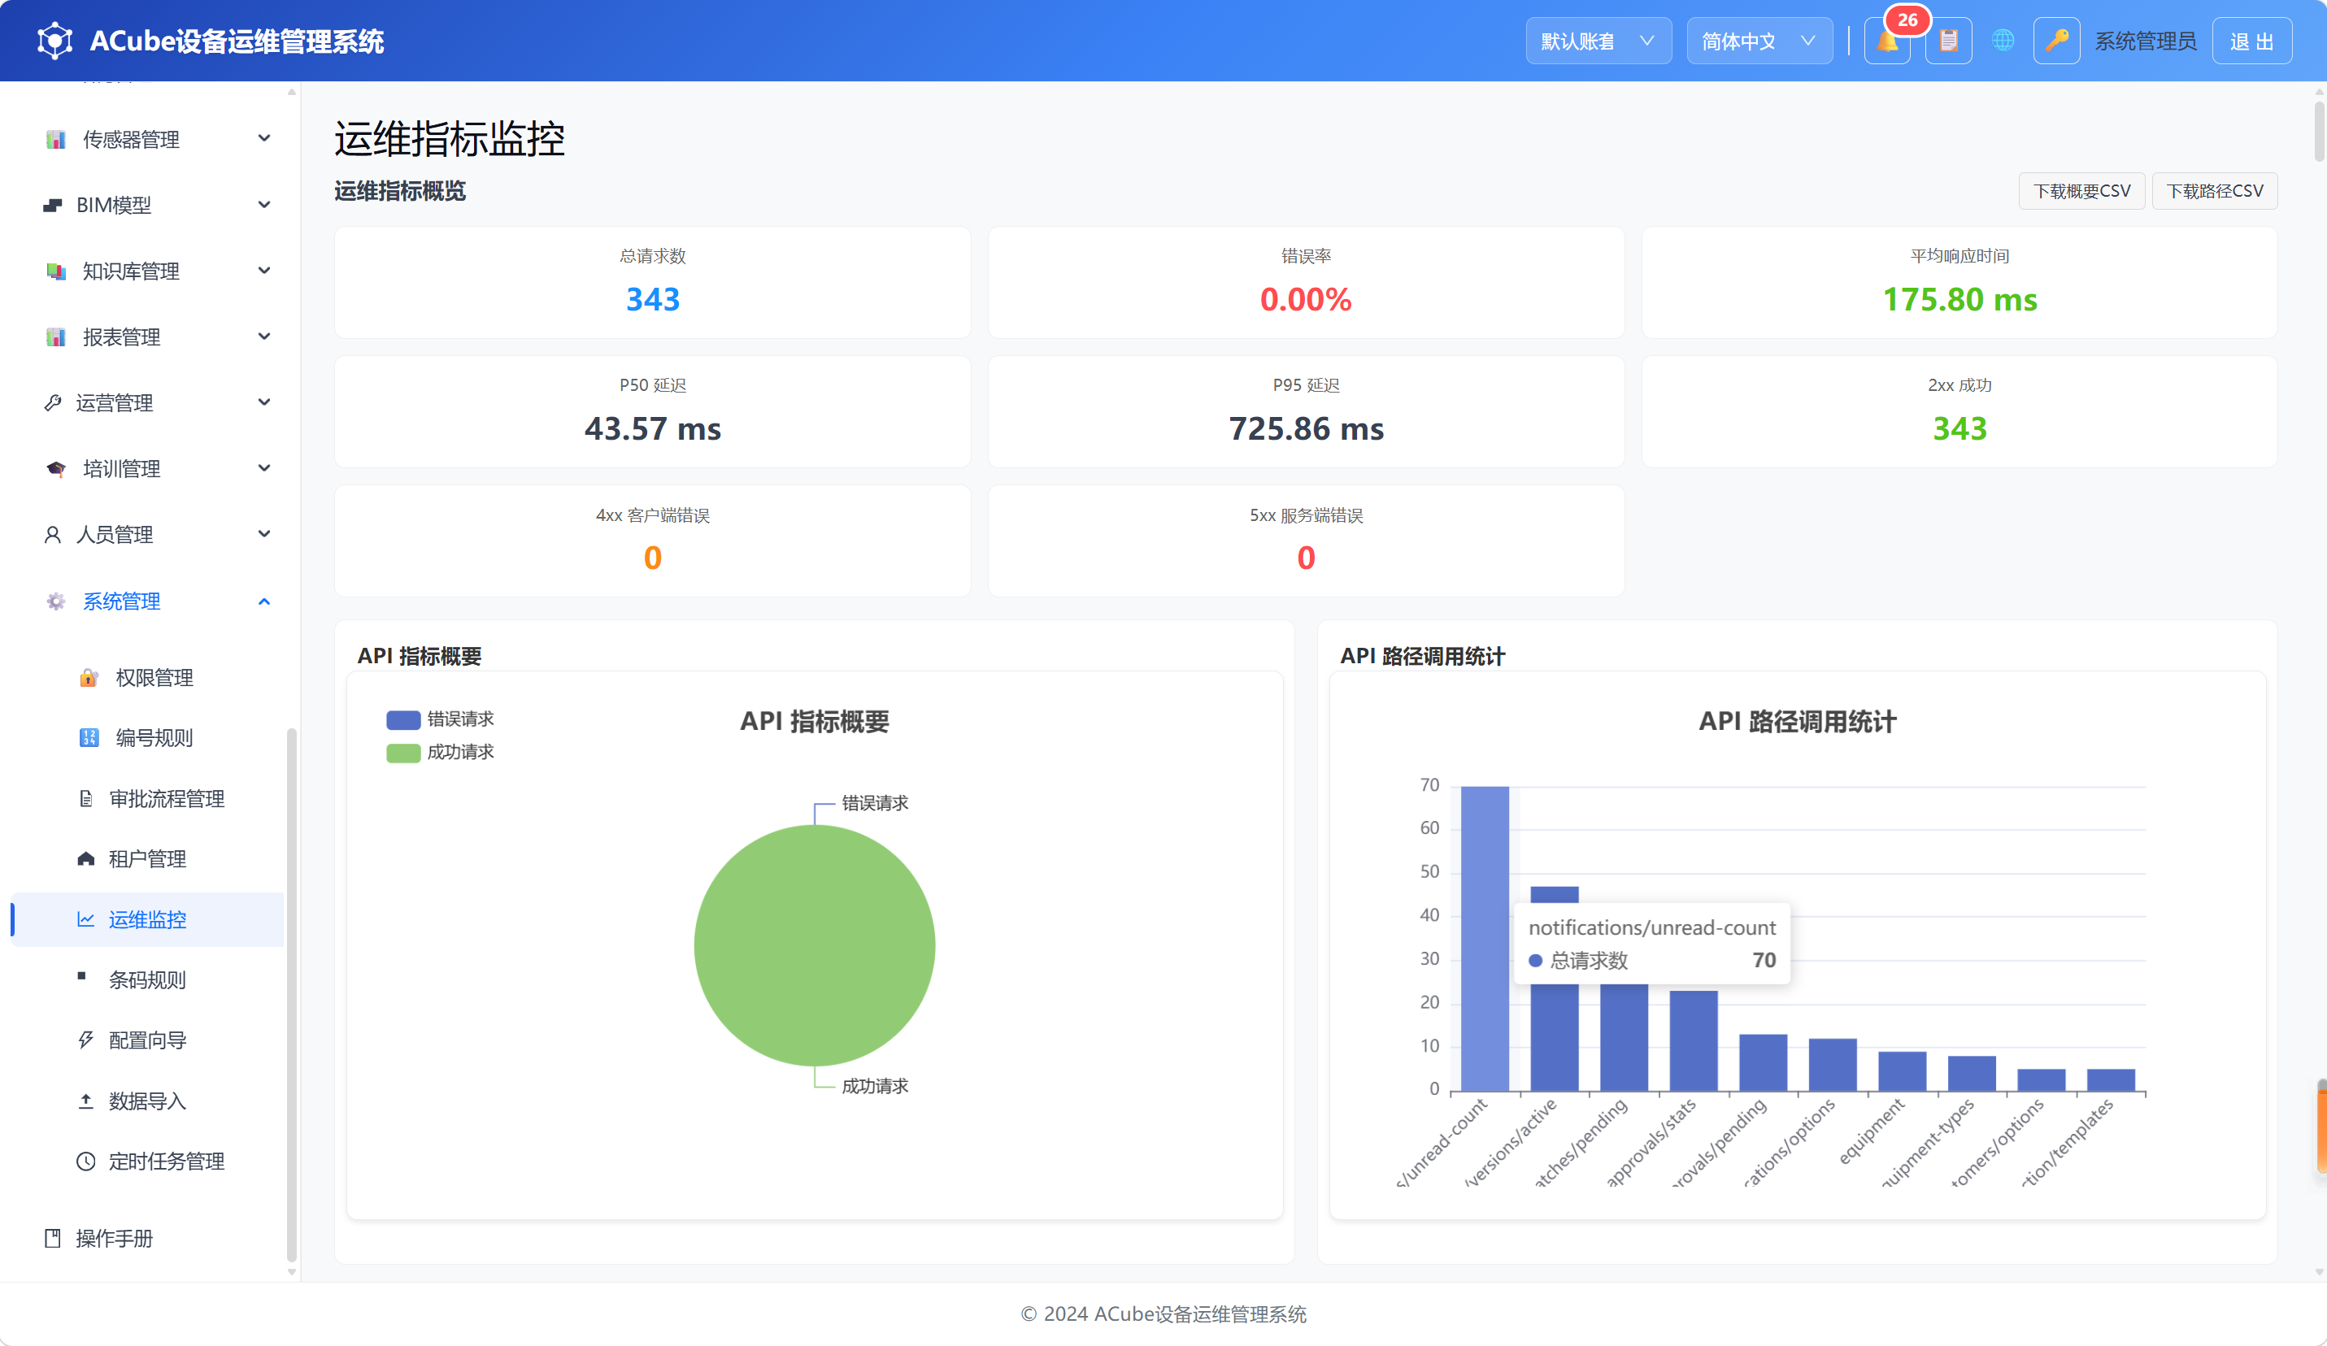Collapse 系统管理 submenu chevron
The image size is (2327, 1346).
point(264,602)
